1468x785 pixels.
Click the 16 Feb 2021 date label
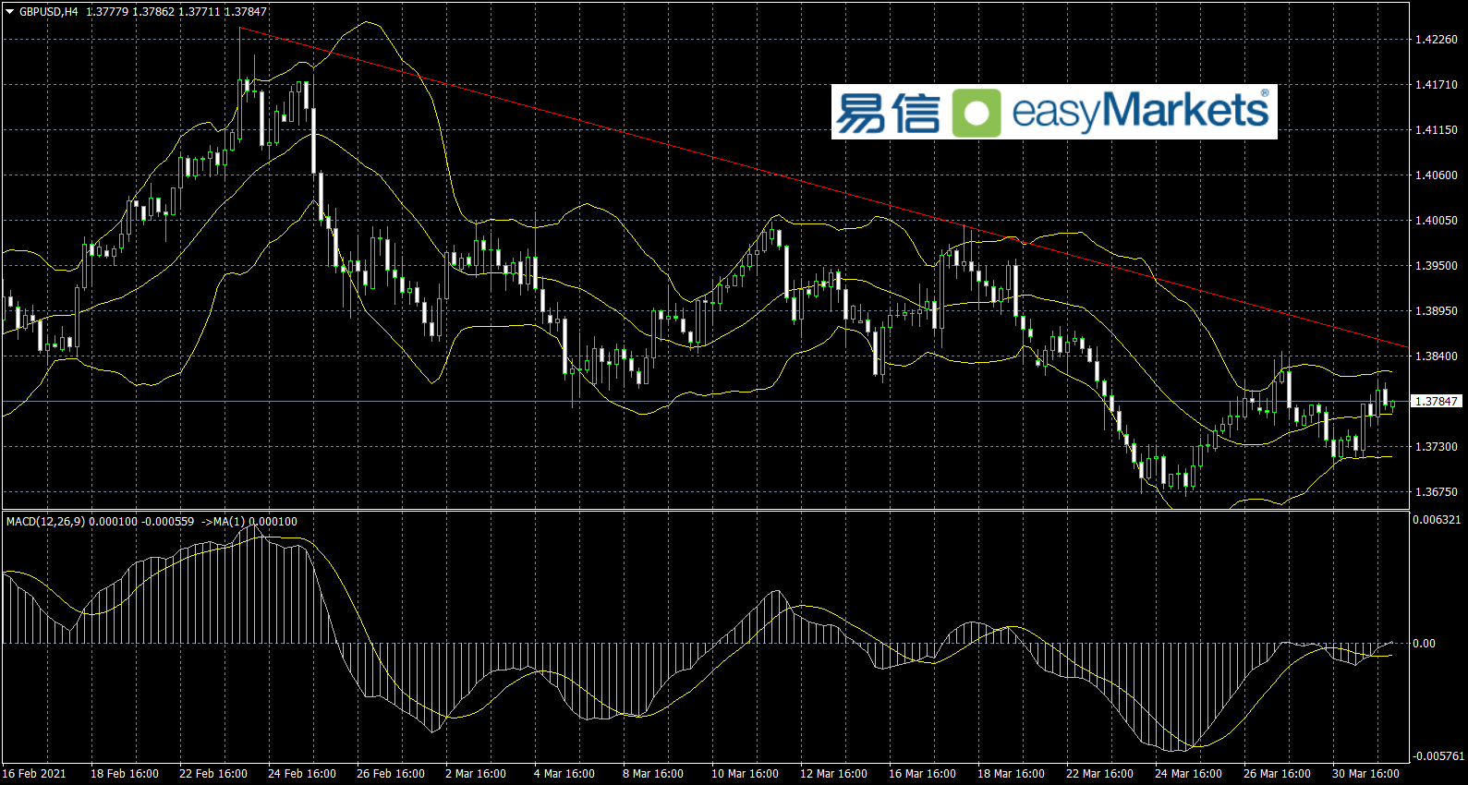point(34,774)
